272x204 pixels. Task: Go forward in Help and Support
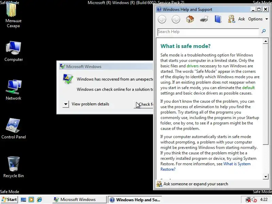[x=176, y=19]
